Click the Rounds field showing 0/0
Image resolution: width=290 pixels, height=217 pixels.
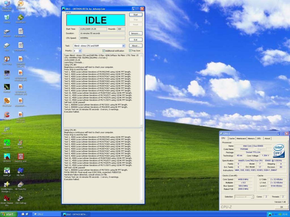coord(121,29)
